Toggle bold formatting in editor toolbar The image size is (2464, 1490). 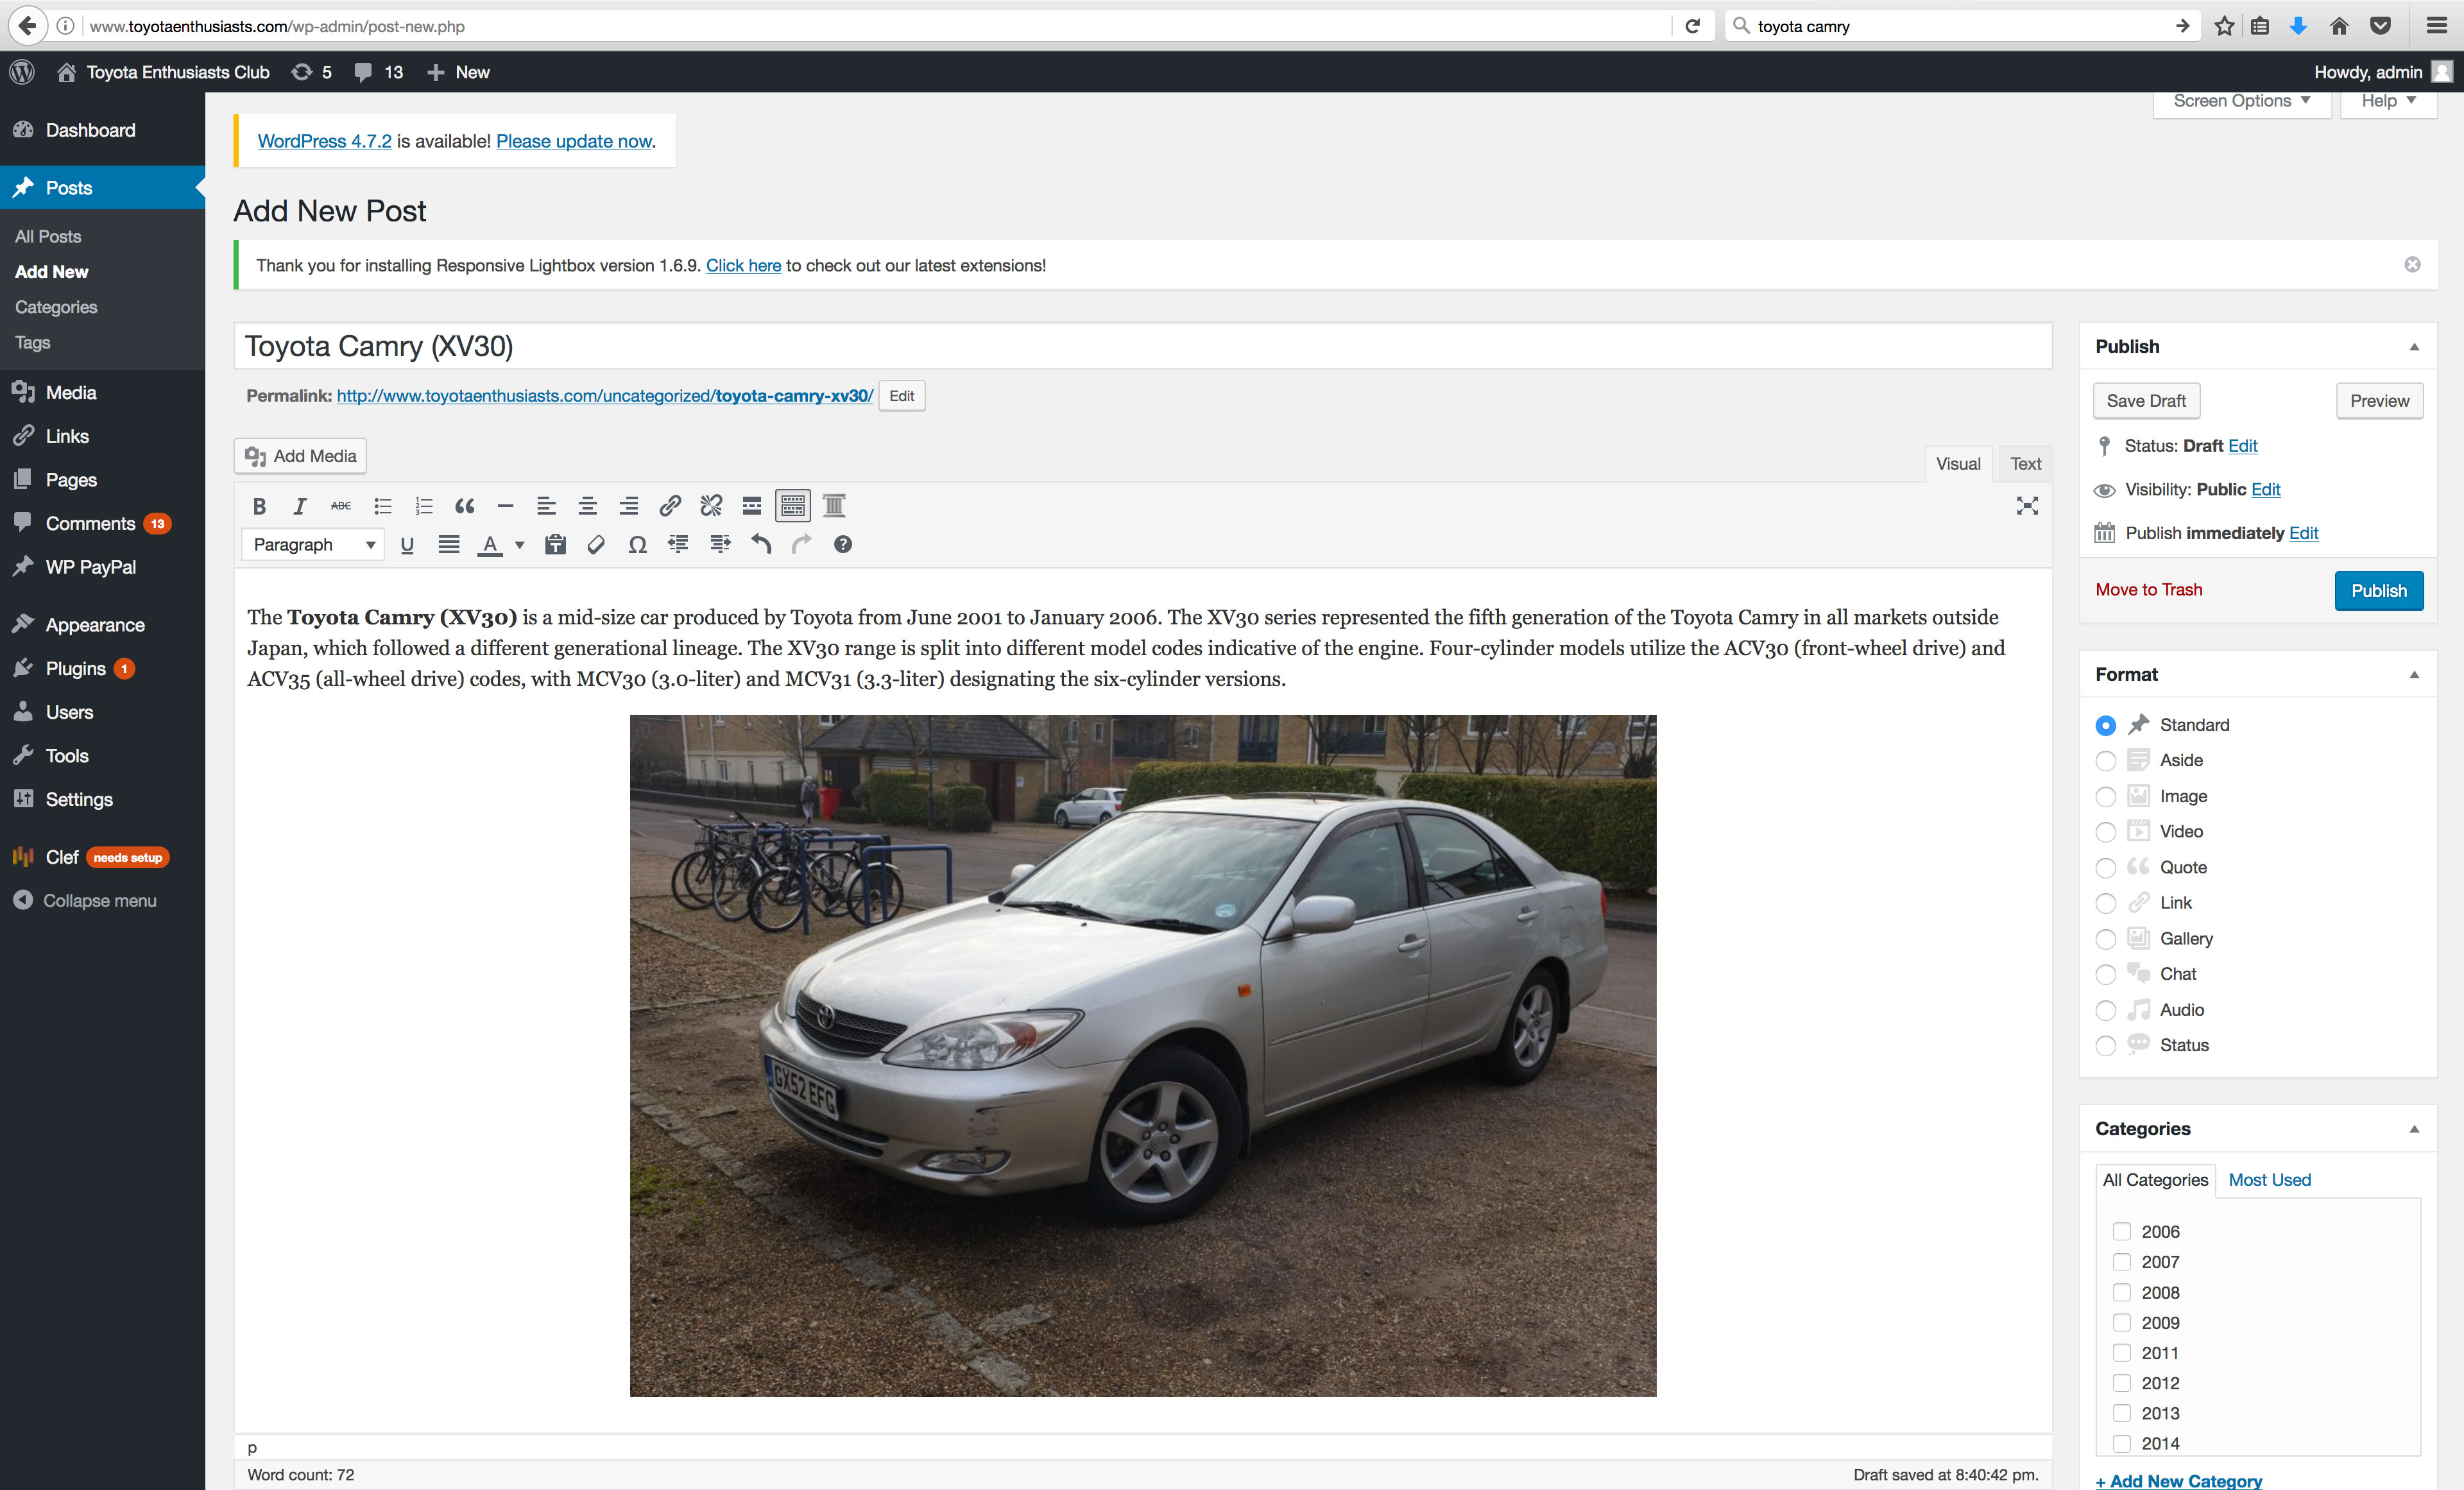pyautogui.click(x=259, y=506)
